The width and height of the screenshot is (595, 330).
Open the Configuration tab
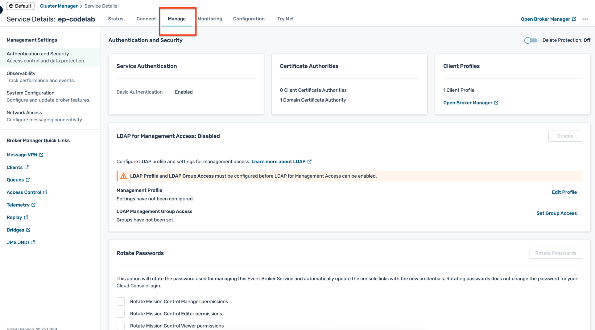[249, 19]
